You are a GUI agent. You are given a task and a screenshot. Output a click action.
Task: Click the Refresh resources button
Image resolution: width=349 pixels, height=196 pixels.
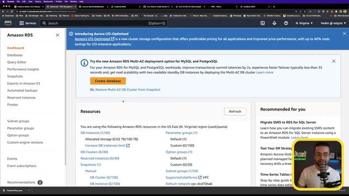click(x=235, y=111)
